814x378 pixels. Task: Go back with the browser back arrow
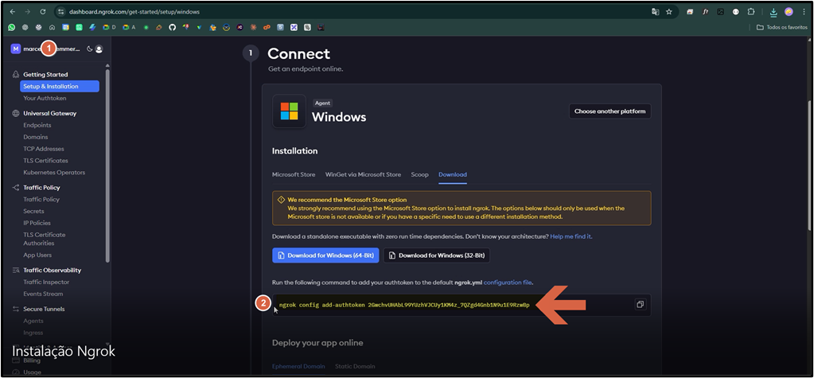(13, 11)
